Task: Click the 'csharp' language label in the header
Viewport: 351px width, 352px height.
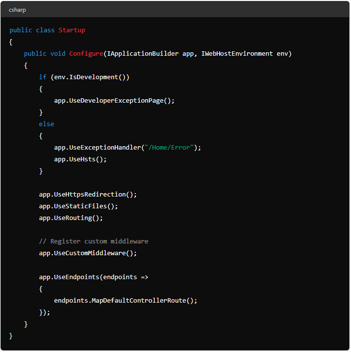Action: pos(17,10)
